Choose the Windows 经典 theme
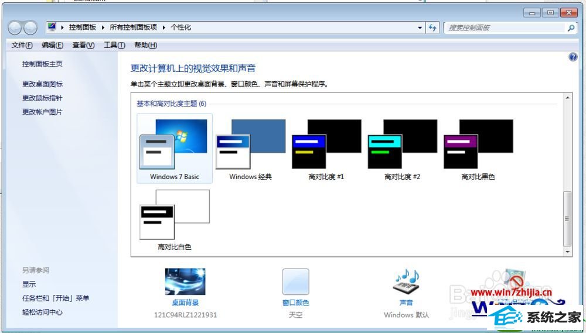Screen dimensions: 586x333 tap(250, 149)
